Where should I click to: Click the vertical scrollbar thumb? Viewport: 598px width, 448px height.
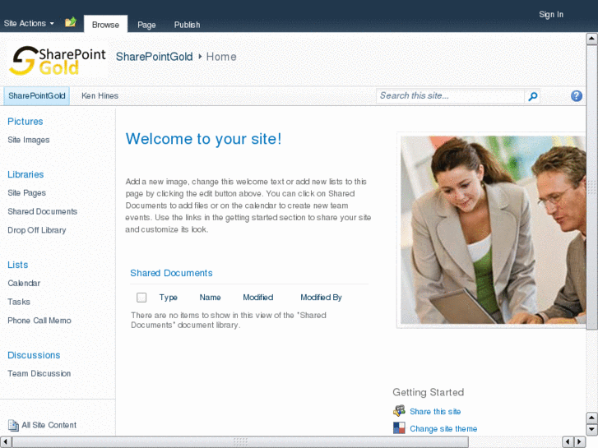(591, 187)
